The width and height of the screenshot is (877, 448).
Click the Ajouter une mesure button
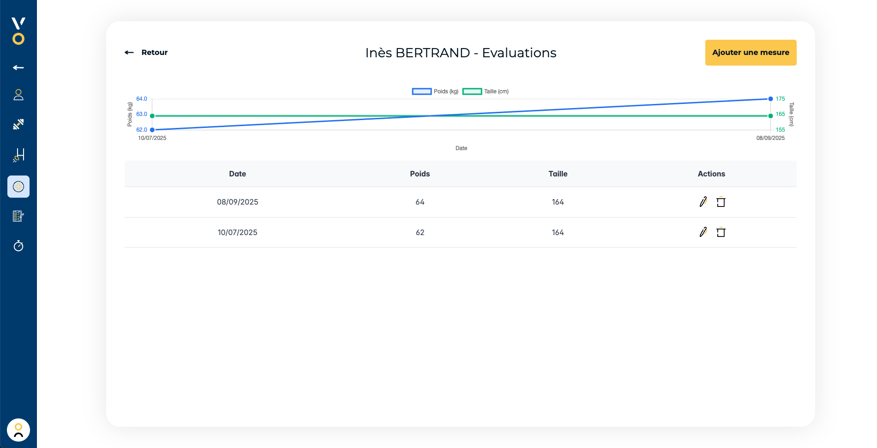point(751,53)
